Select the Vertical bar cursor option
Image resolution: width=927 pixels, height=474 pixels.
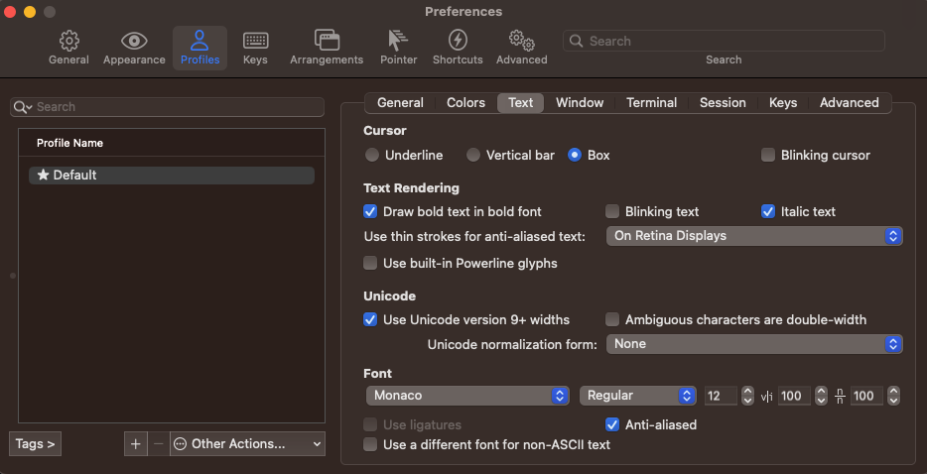[x=473, y=155]
